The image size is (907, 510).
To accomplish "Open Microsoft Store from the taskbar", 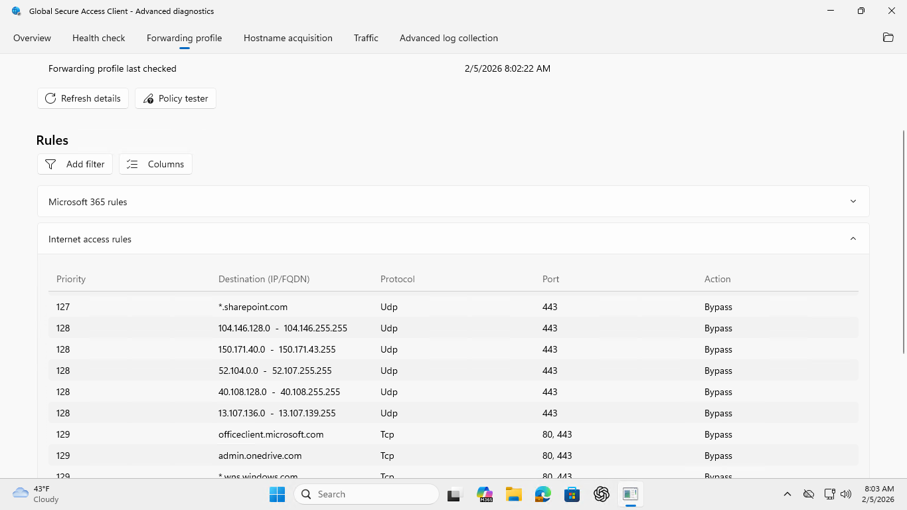I will (572, 494).
